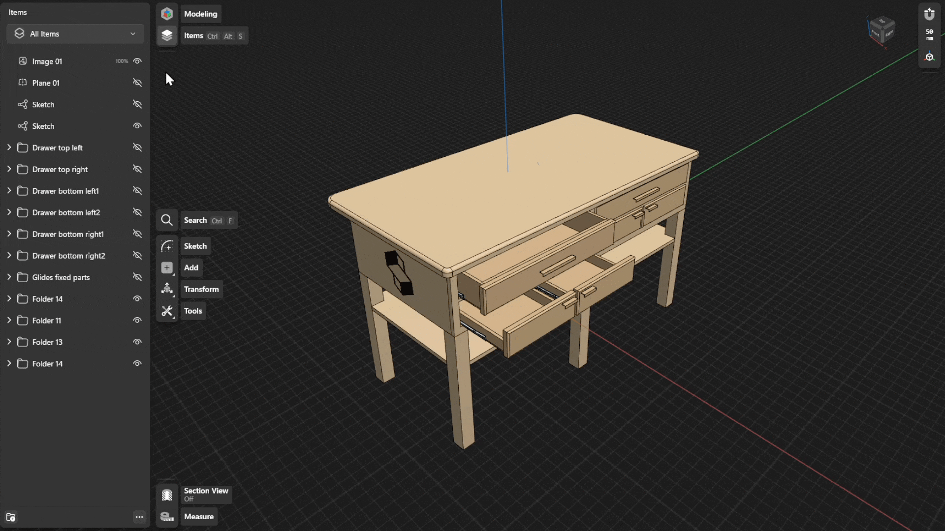Click the 50 mm grid size button
Screen dimensions: 945x531
pos(929,34)
